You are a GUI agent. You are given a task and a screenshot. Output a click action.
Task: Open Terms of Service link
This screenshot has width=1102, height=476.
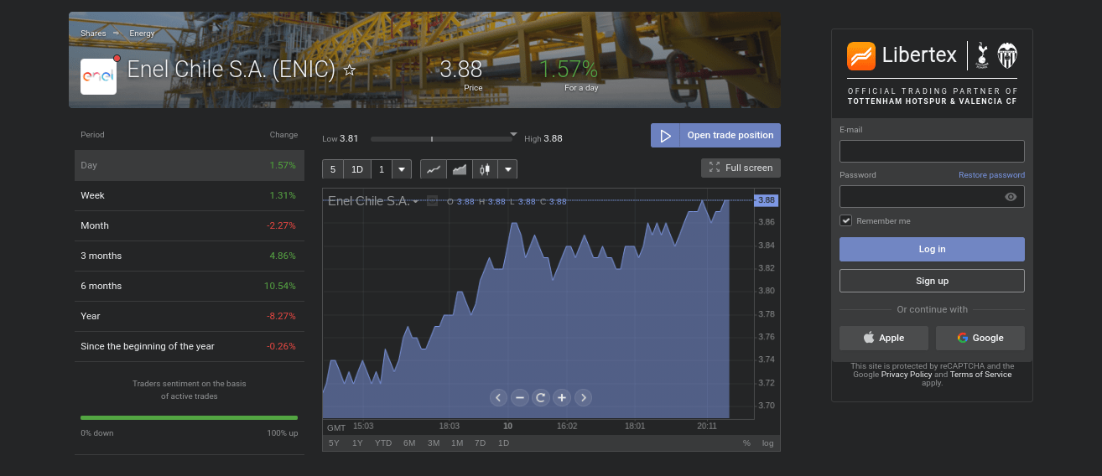980,375
